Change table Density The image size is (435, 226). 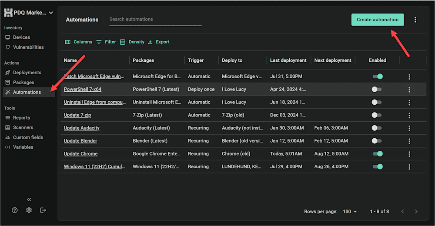pyautogui.click(x=132, y=42)
